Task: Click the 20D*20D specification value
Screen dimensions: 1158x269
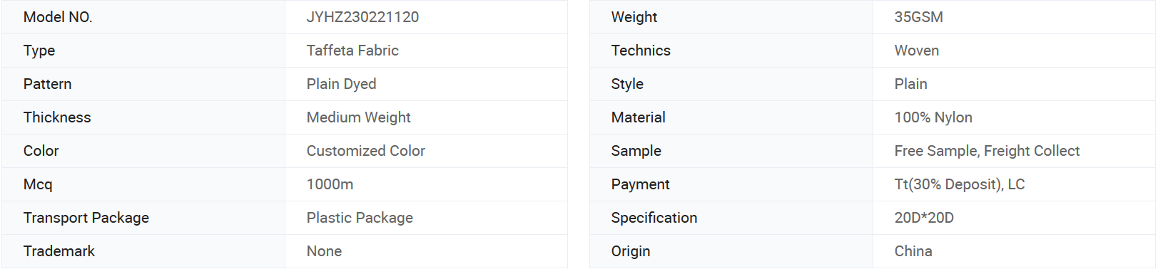Action: [924, 218]
